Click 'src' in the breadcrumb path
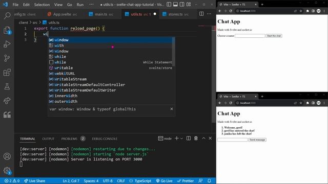Screen dimensions: 328x184 35,22
